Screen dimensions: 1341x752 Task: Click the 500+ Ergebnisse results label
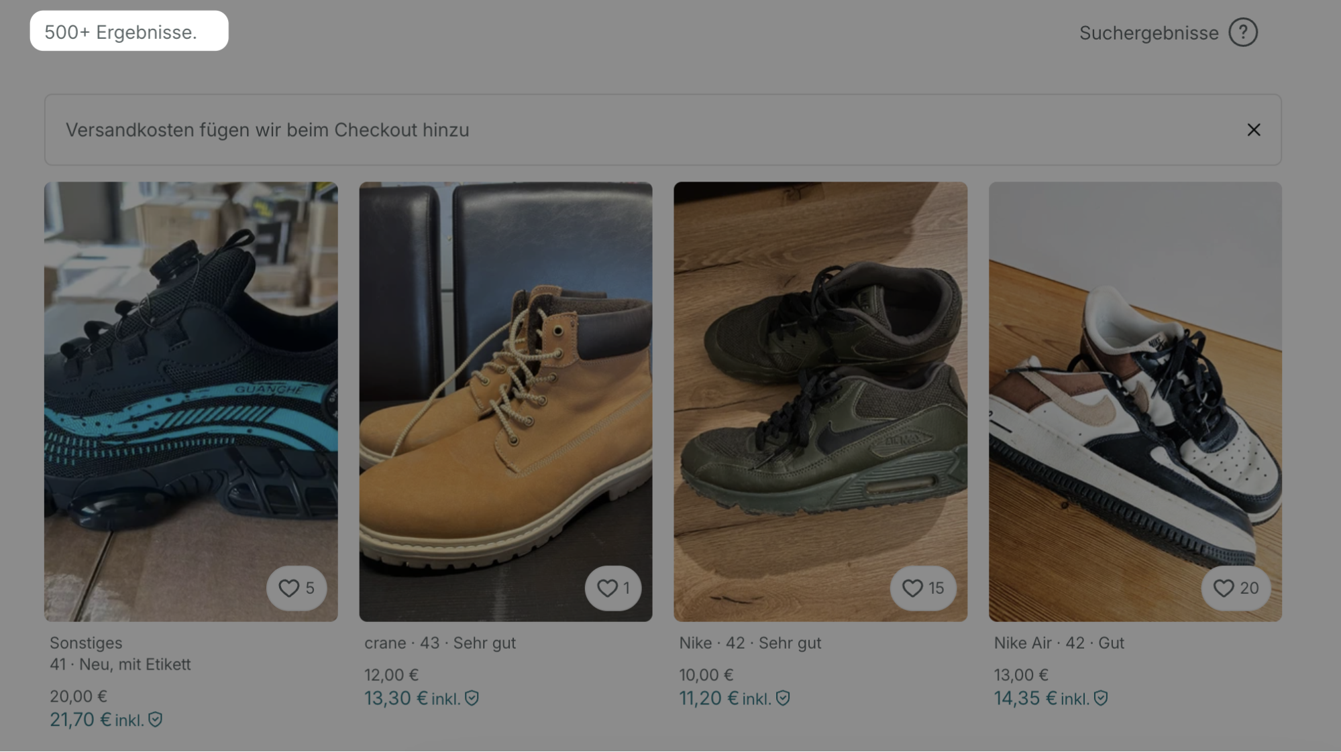(121, 32)
